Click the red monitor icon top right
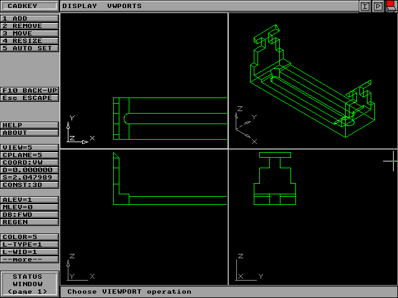 (x=391, y=6)
